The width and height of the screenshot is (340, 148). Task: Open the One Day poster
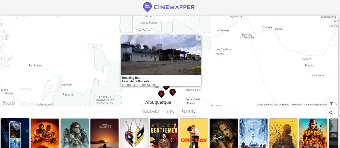[x=194, y=133]
